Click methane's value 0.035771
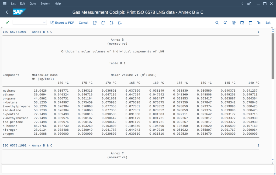This screenshot has width=276, height=175. (61, 91)
